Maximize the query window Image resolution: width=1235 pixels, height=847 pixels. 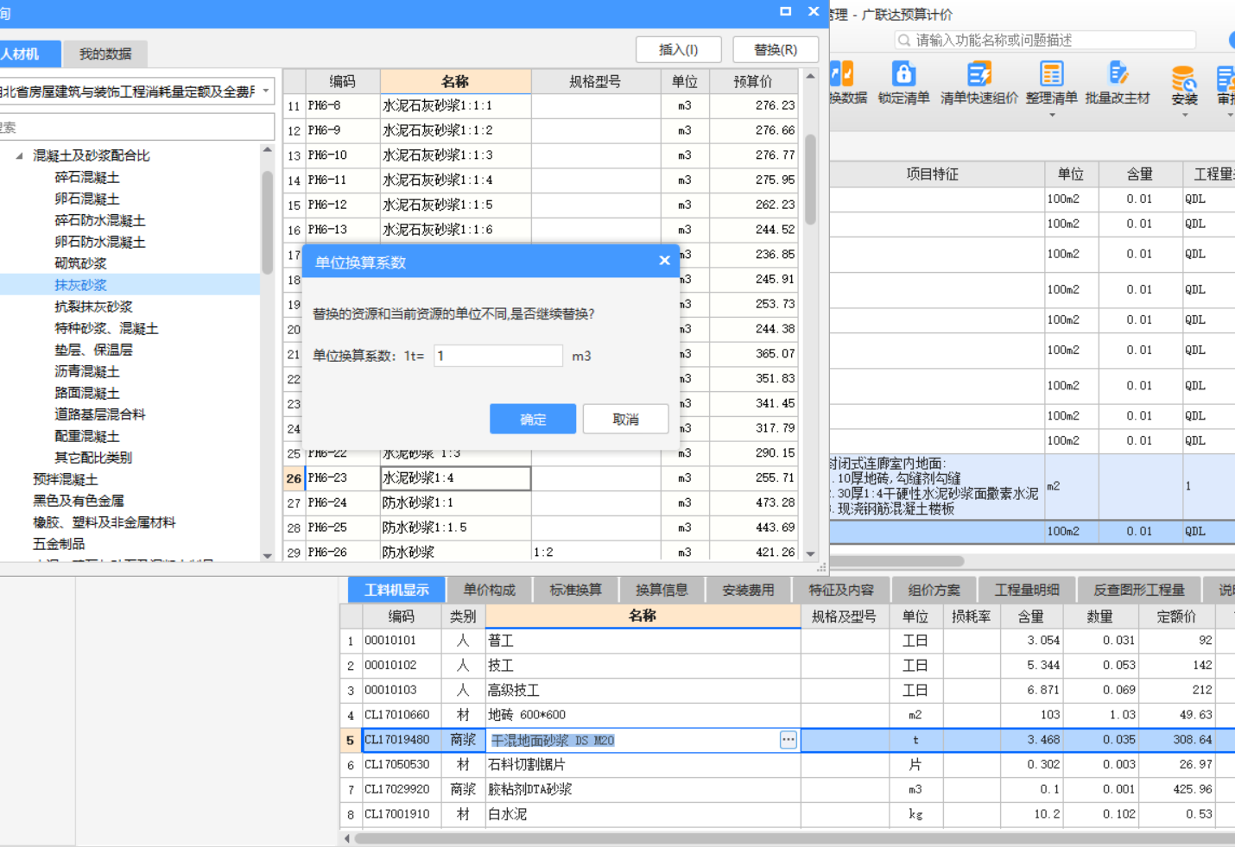coord(785,11)
